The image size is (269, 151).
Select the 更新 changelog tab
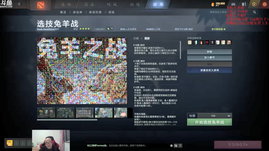click(147, 38)
